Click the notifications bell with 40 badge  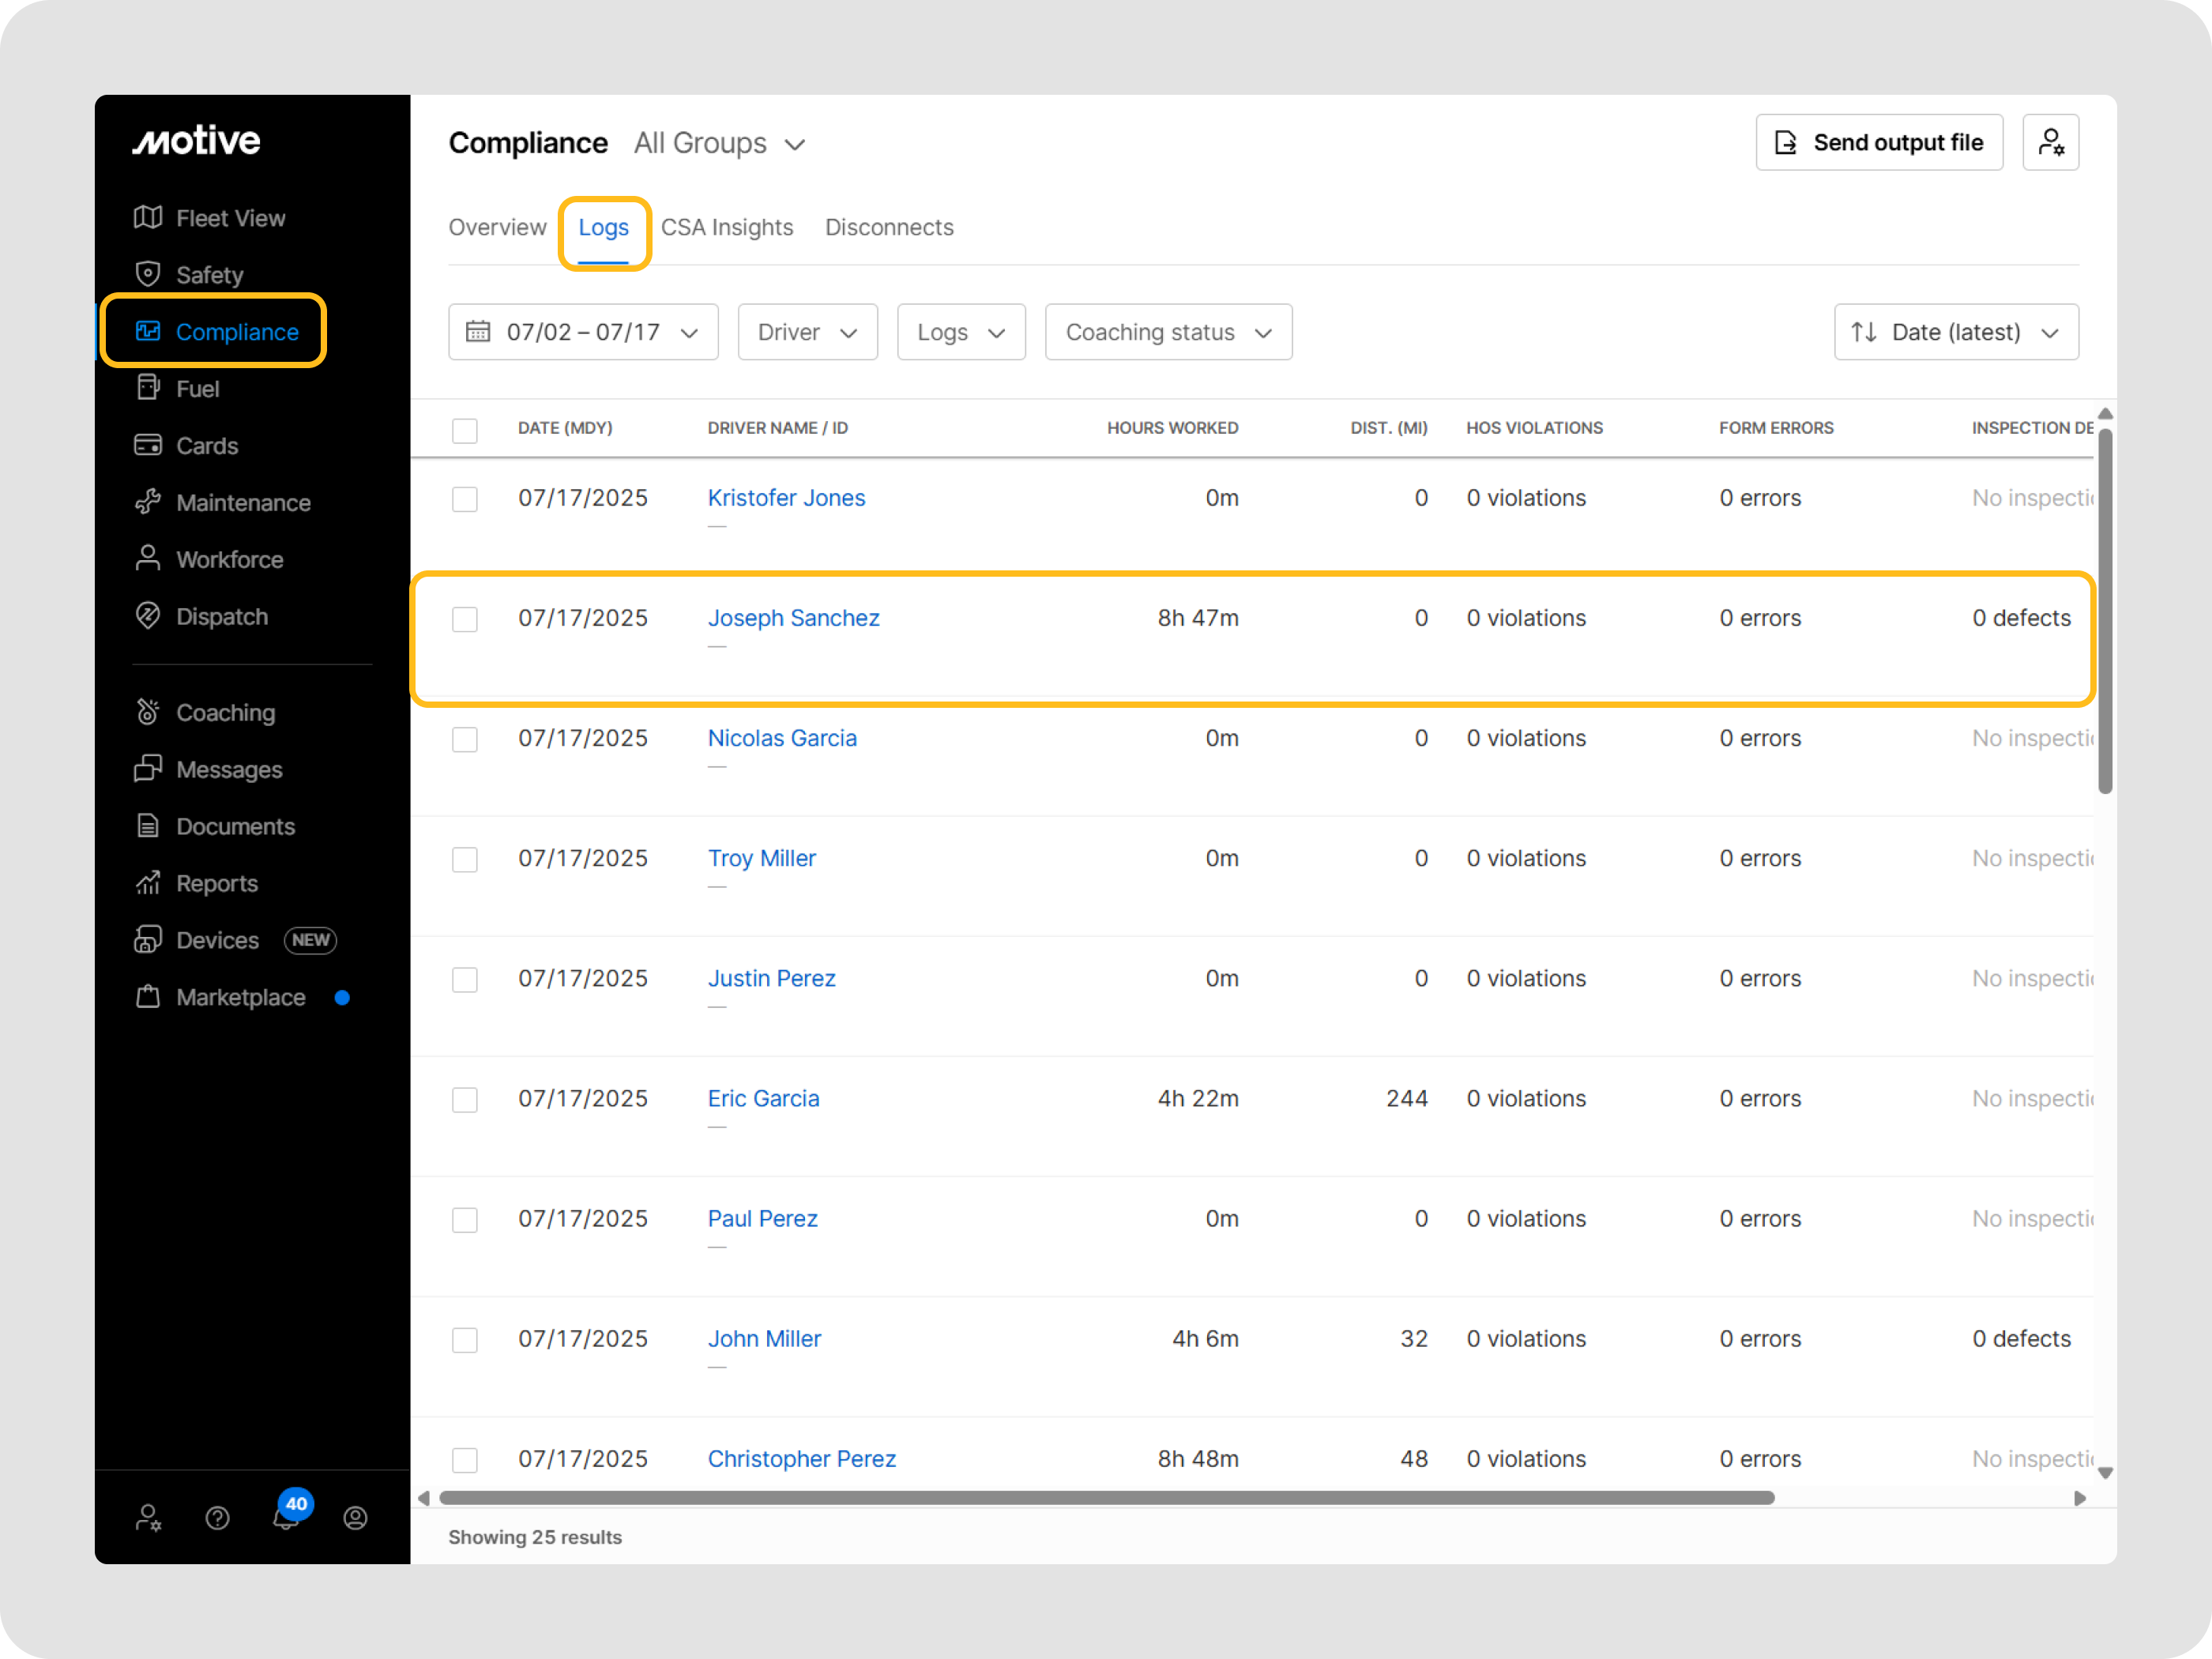(286, 1517)
